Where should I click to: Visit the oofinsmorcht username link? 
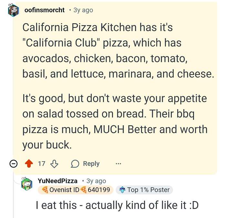45,10
